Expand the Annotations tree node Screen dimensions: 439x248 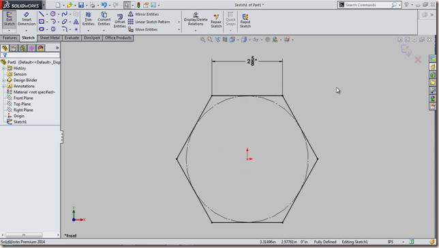coord(3,87)
